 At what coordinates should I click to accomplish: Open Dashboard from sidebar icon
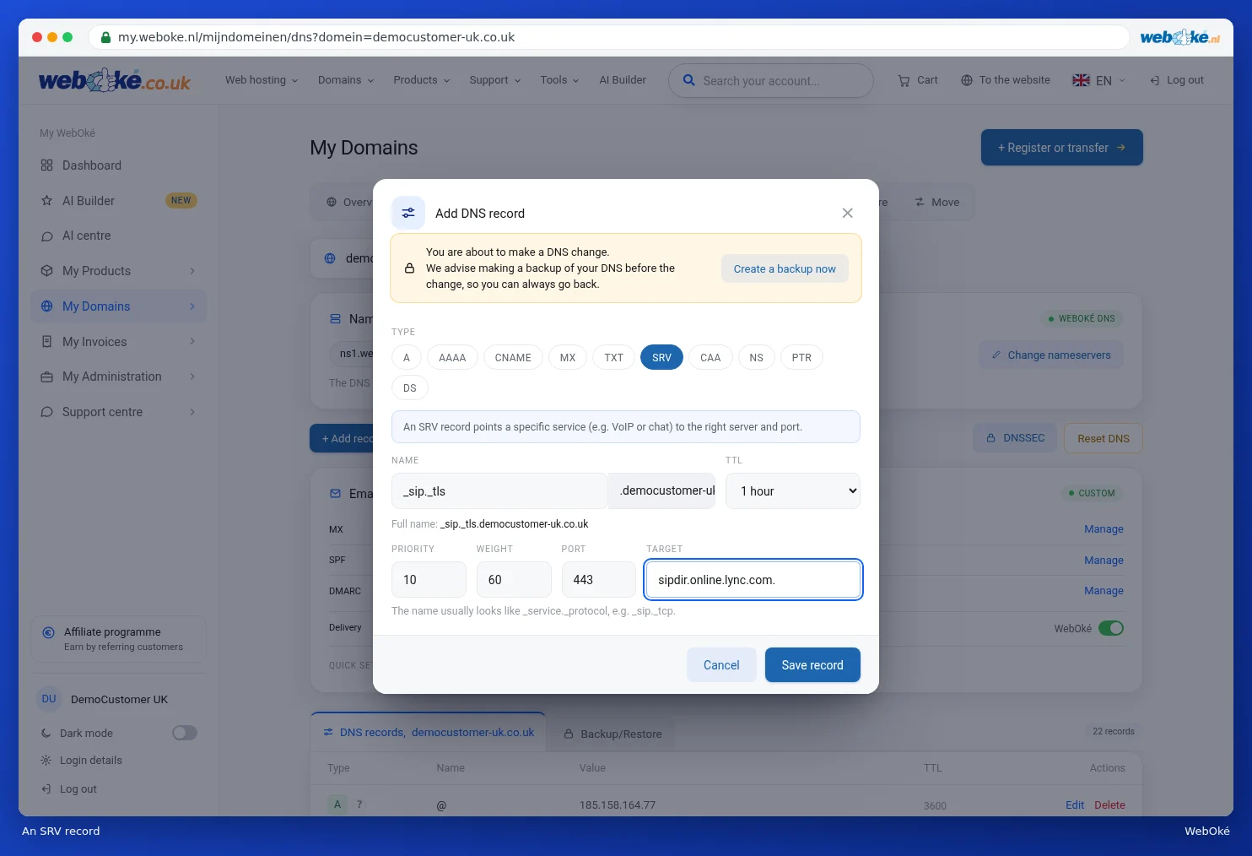tap(47, 165)
